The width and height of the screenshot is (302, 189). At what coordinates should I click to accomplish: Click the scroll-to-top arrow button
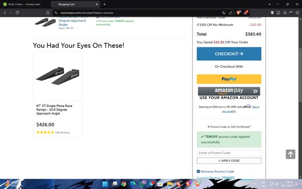291,154
